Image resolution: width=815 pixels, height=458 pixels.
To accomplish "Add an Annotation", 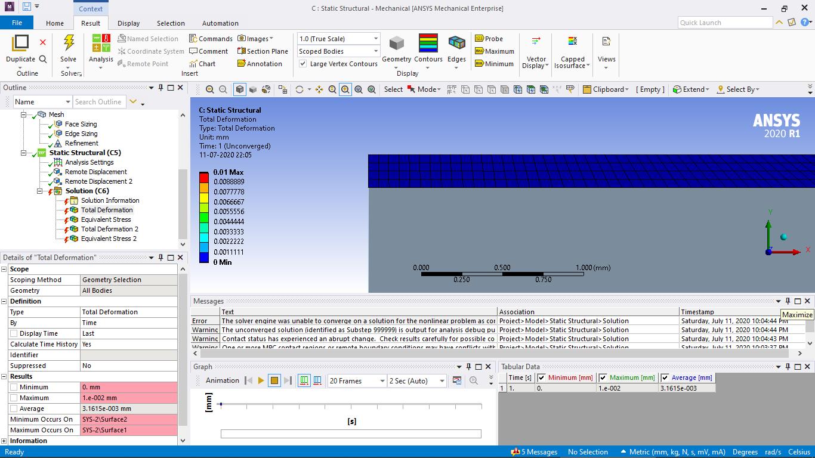I will point(260,64).
